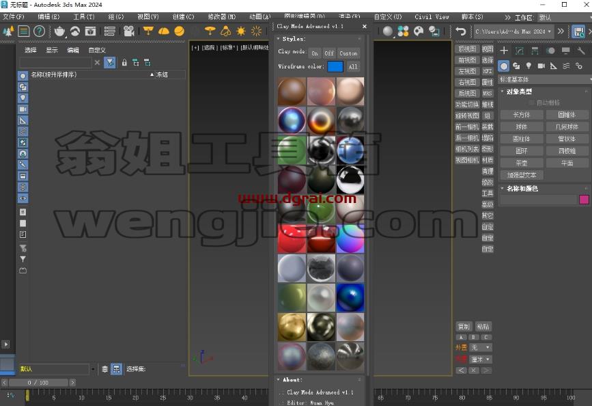Open the Civil View menu

(x=432, y=17)
